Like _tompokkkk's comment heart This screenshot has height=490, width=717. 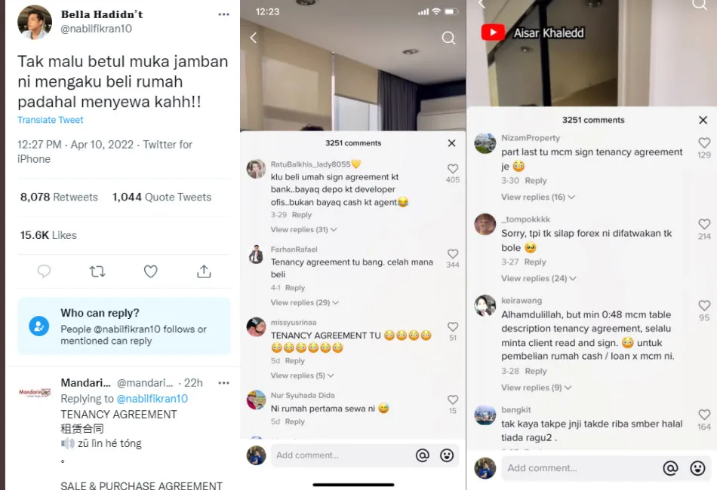coord(704,224)
